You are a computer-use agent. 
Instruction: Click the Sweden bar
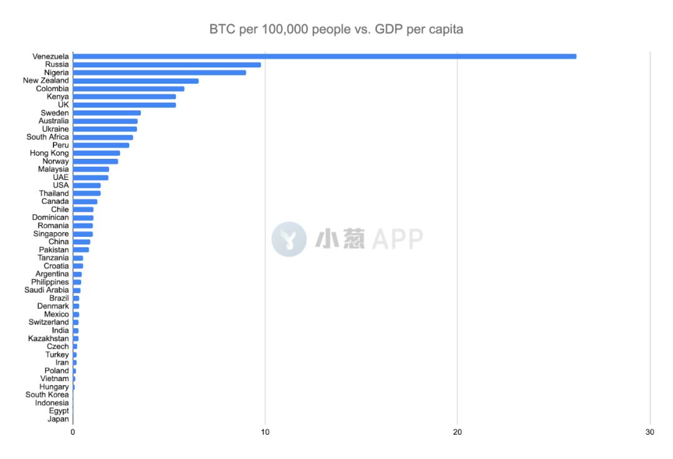107,113
